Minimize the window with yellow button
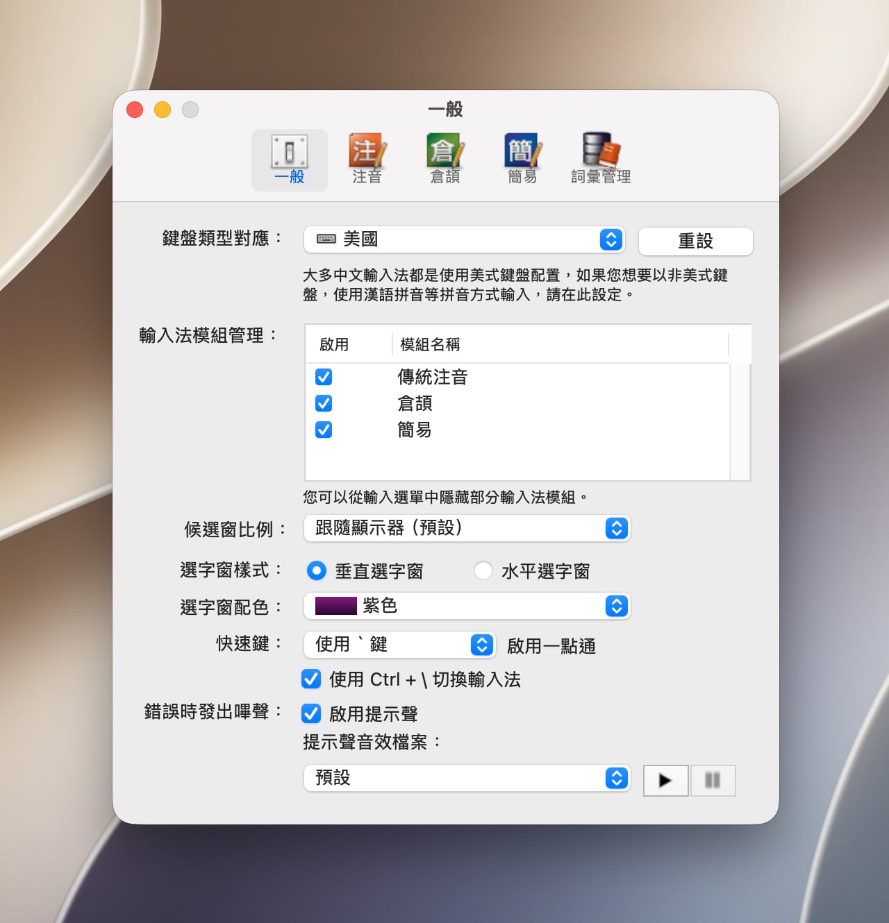Image resolution: width=889 pixels, height=923 pixels. click(x=163, y=110)
